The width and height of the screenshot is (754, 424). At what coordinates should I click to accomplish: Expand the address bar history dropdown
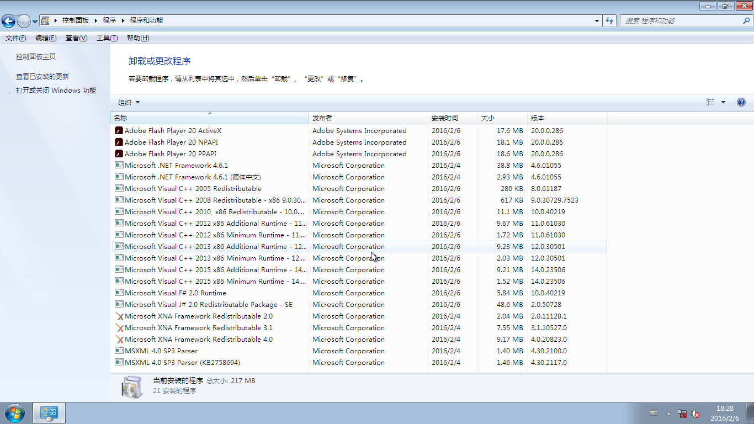(x=597, y=21)
